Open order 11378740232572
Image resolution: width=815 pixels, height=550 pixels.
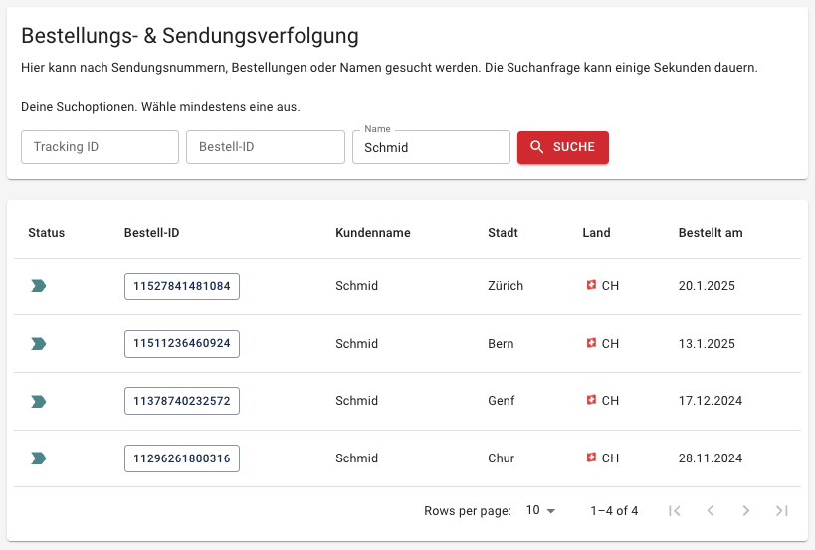182,401
